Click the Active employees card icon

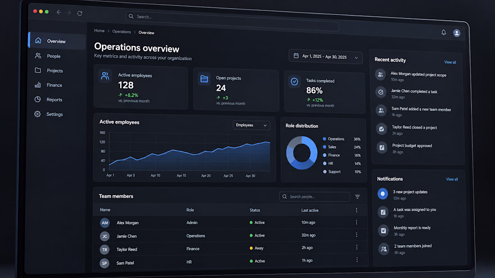coord(105,76)
